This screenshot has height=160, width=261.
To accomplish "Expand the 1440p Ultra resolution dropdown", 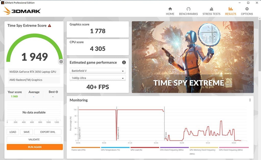I will coord(98,78).
